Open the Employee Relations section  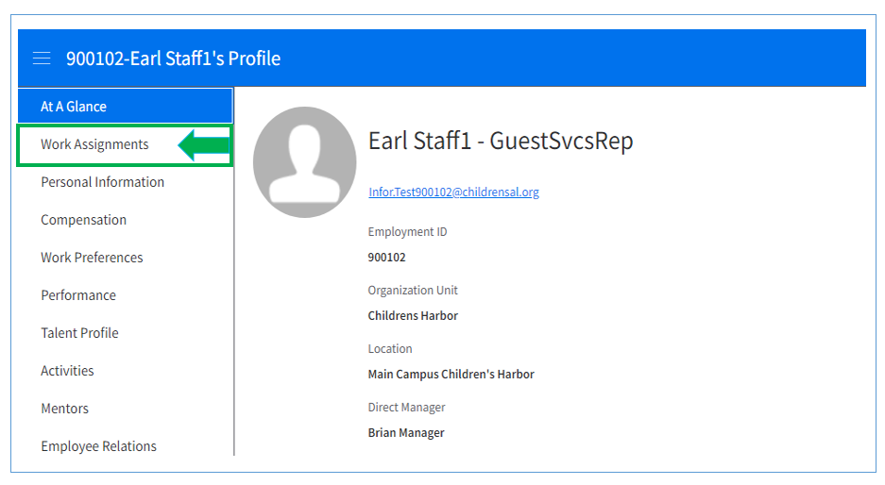[x=98, y=446]
